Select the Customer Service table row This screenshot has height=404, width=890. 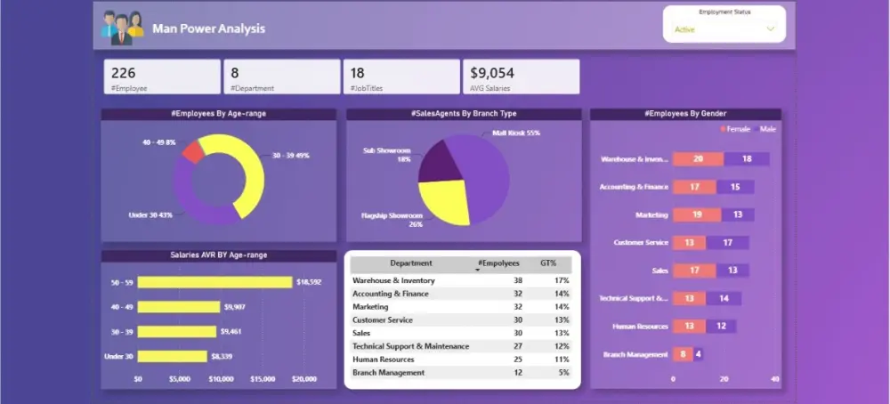(x=460, y=320)
